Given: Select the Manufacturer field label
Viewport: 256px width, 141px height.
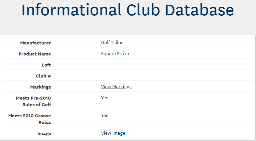Looking at the screenshot, I should 35,43.
